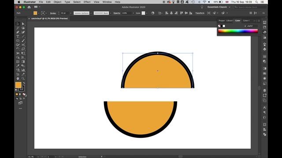Open fill color dropdown in control bar
The width and height of the screenshot is (282, 158).
[39, 13]
